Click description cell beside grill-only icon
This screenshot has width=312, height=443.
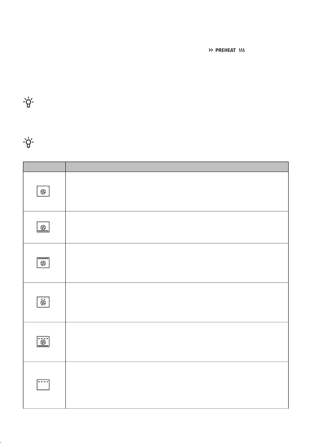[x=177, y=385]
